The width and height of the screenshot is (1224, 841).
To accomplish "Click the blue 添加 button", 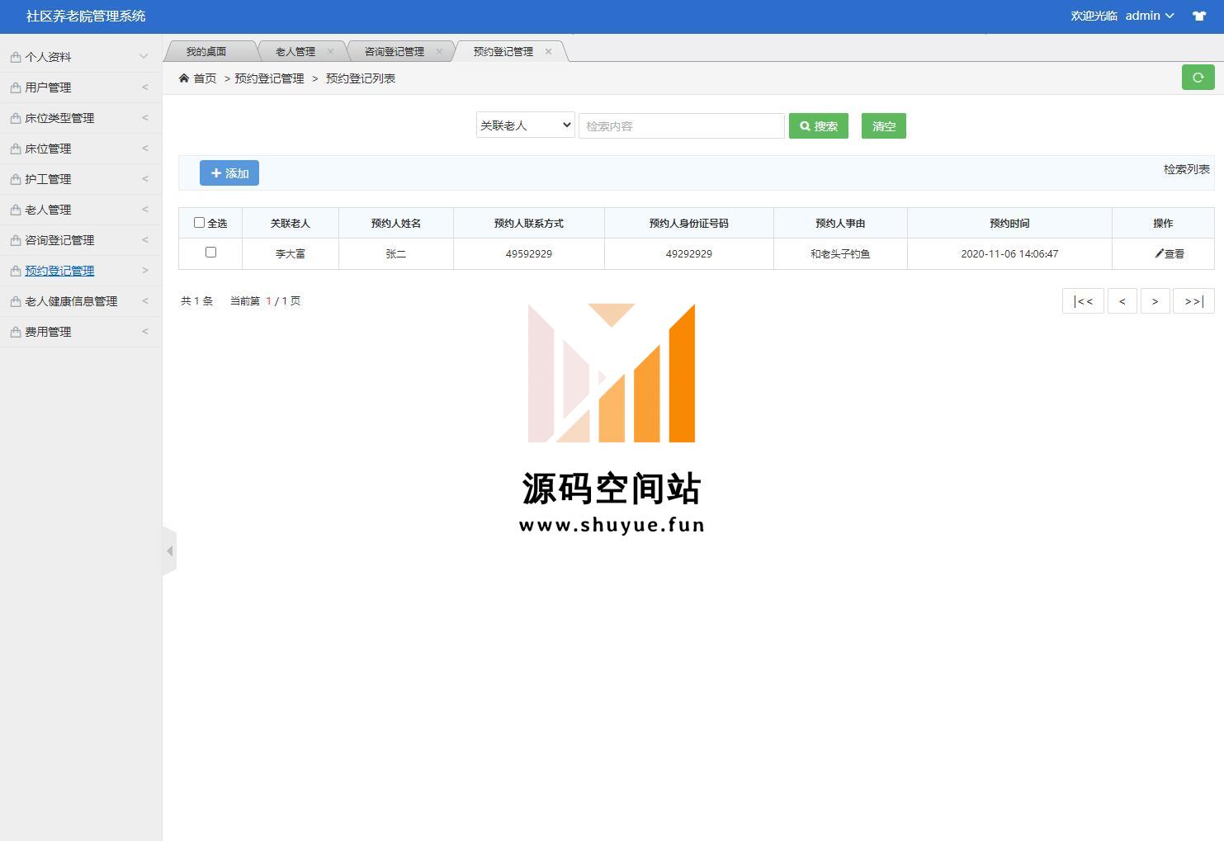I will tap(229, 173).
